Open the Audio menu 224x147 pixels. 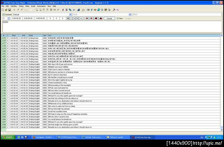(x=33, y=6)
